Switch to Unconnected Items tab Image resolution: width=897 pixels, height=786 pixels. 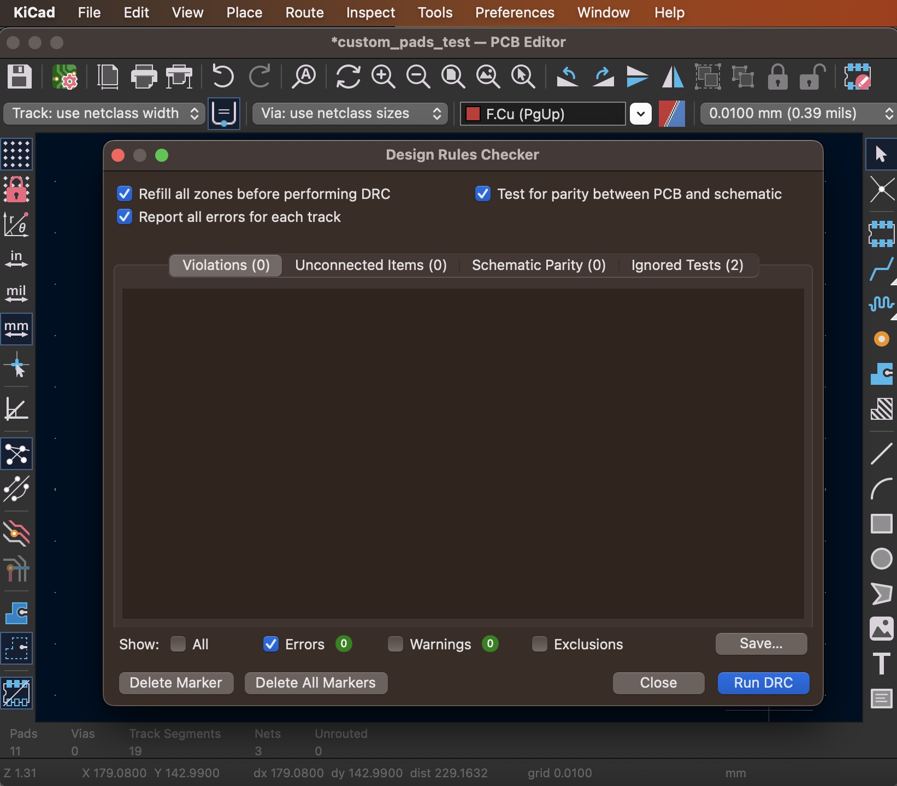point(371,266)
